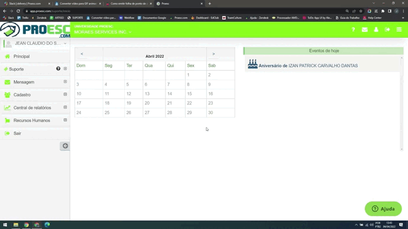Open the Help Center bookmark
The height and width of the screenshot is (229, 408).
(x=373, y=18)
